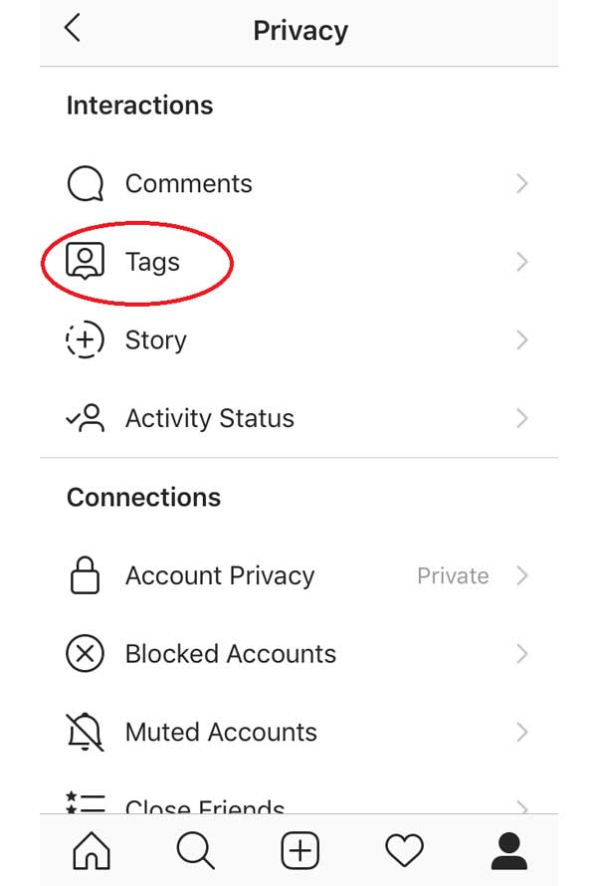This screenshot has height=886, width=597.
Task: Select the Tags person icon
Action: 86,262
